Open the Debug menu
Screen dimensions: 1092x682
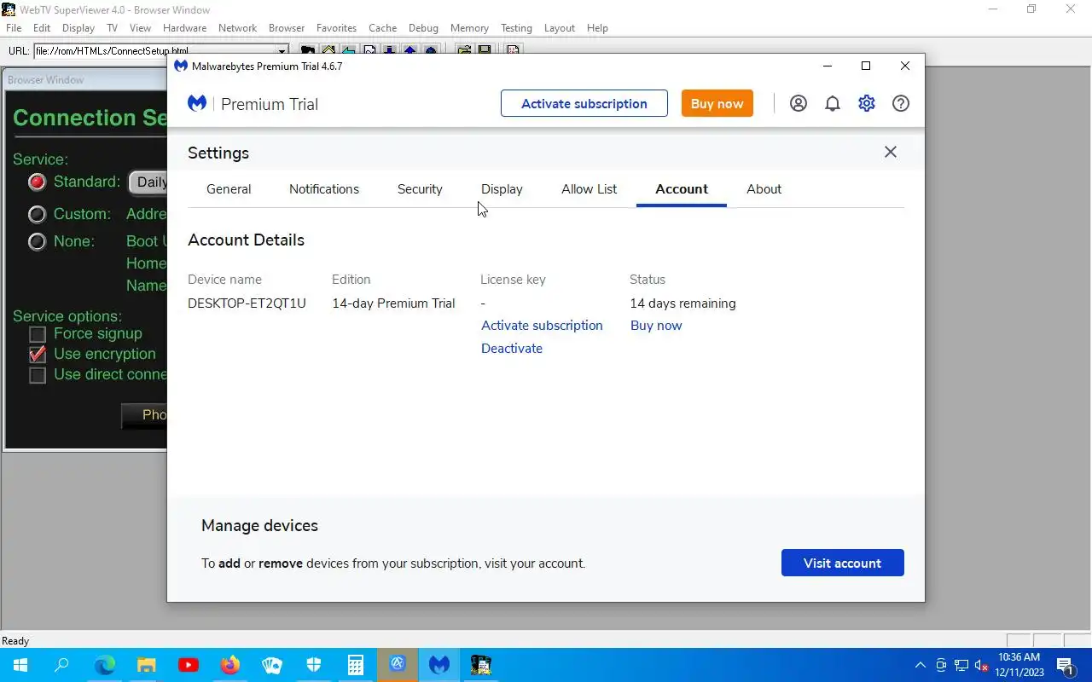pos(423,28)
